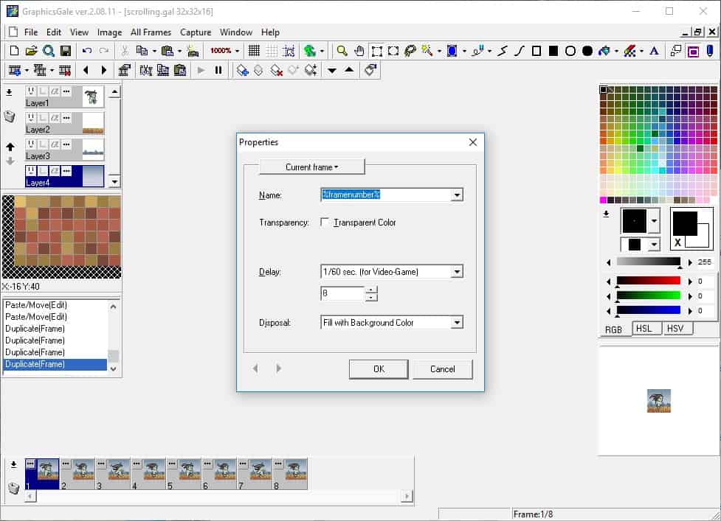The height and width of the screenshot is (521, 721).
Task: Click the red color slider
Action: [648, 281]
